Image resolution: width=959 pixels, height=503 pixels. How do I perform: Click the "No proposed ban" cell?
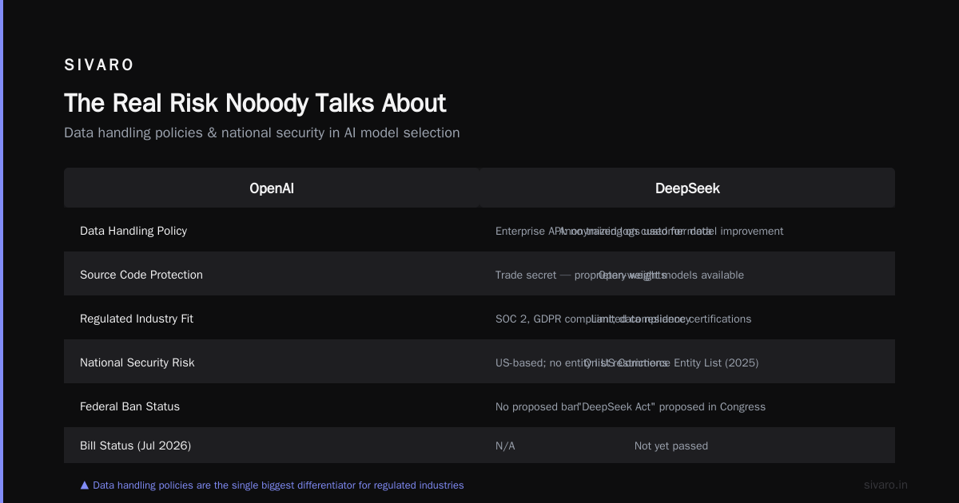pyautogui.click(x=537, y=406)
